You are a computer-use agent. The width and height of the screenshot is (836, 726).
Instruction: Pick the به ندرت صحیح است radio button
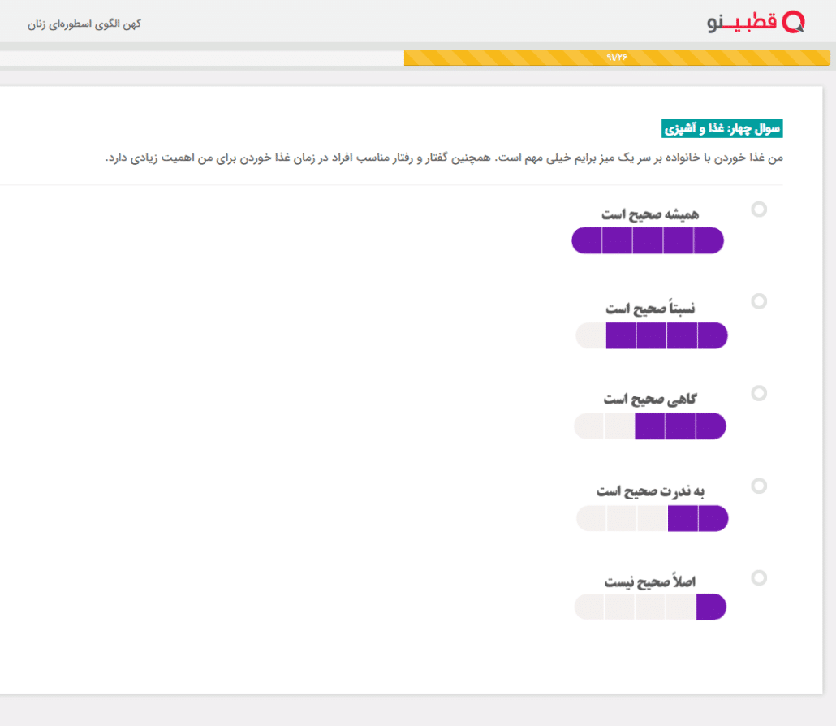(x=759, y=486)
